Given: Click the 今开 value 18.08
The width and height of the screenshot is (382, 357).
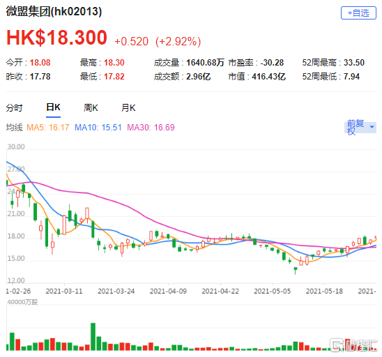Looking at the screenshot, I should [x=40, y=63].
